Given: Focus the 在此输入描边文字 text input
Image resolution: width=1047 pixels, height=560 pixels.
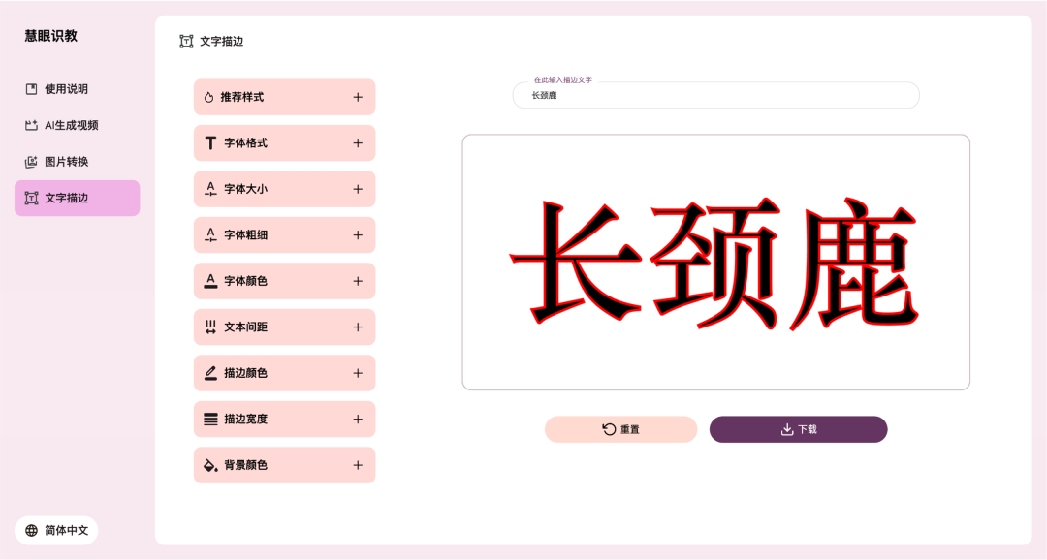Looking at the screenshot, I should pyautogui.click(x=715, y=96).
